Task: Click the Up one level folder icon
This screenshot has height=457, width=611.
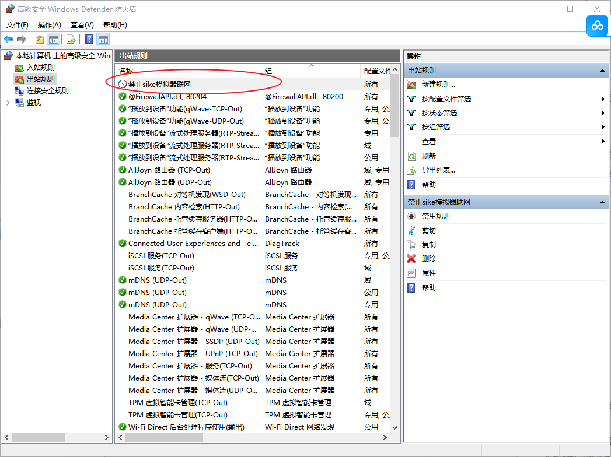Action: click(x=39, y=39)
